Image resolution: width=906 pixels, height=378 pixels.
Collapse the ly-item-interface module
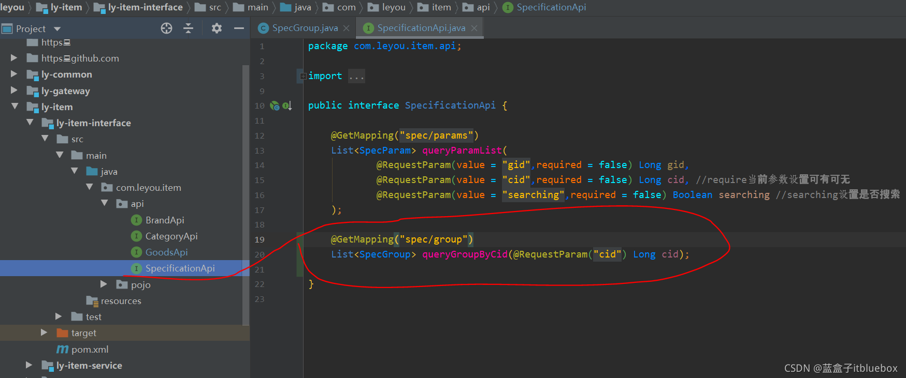point(30,123)
